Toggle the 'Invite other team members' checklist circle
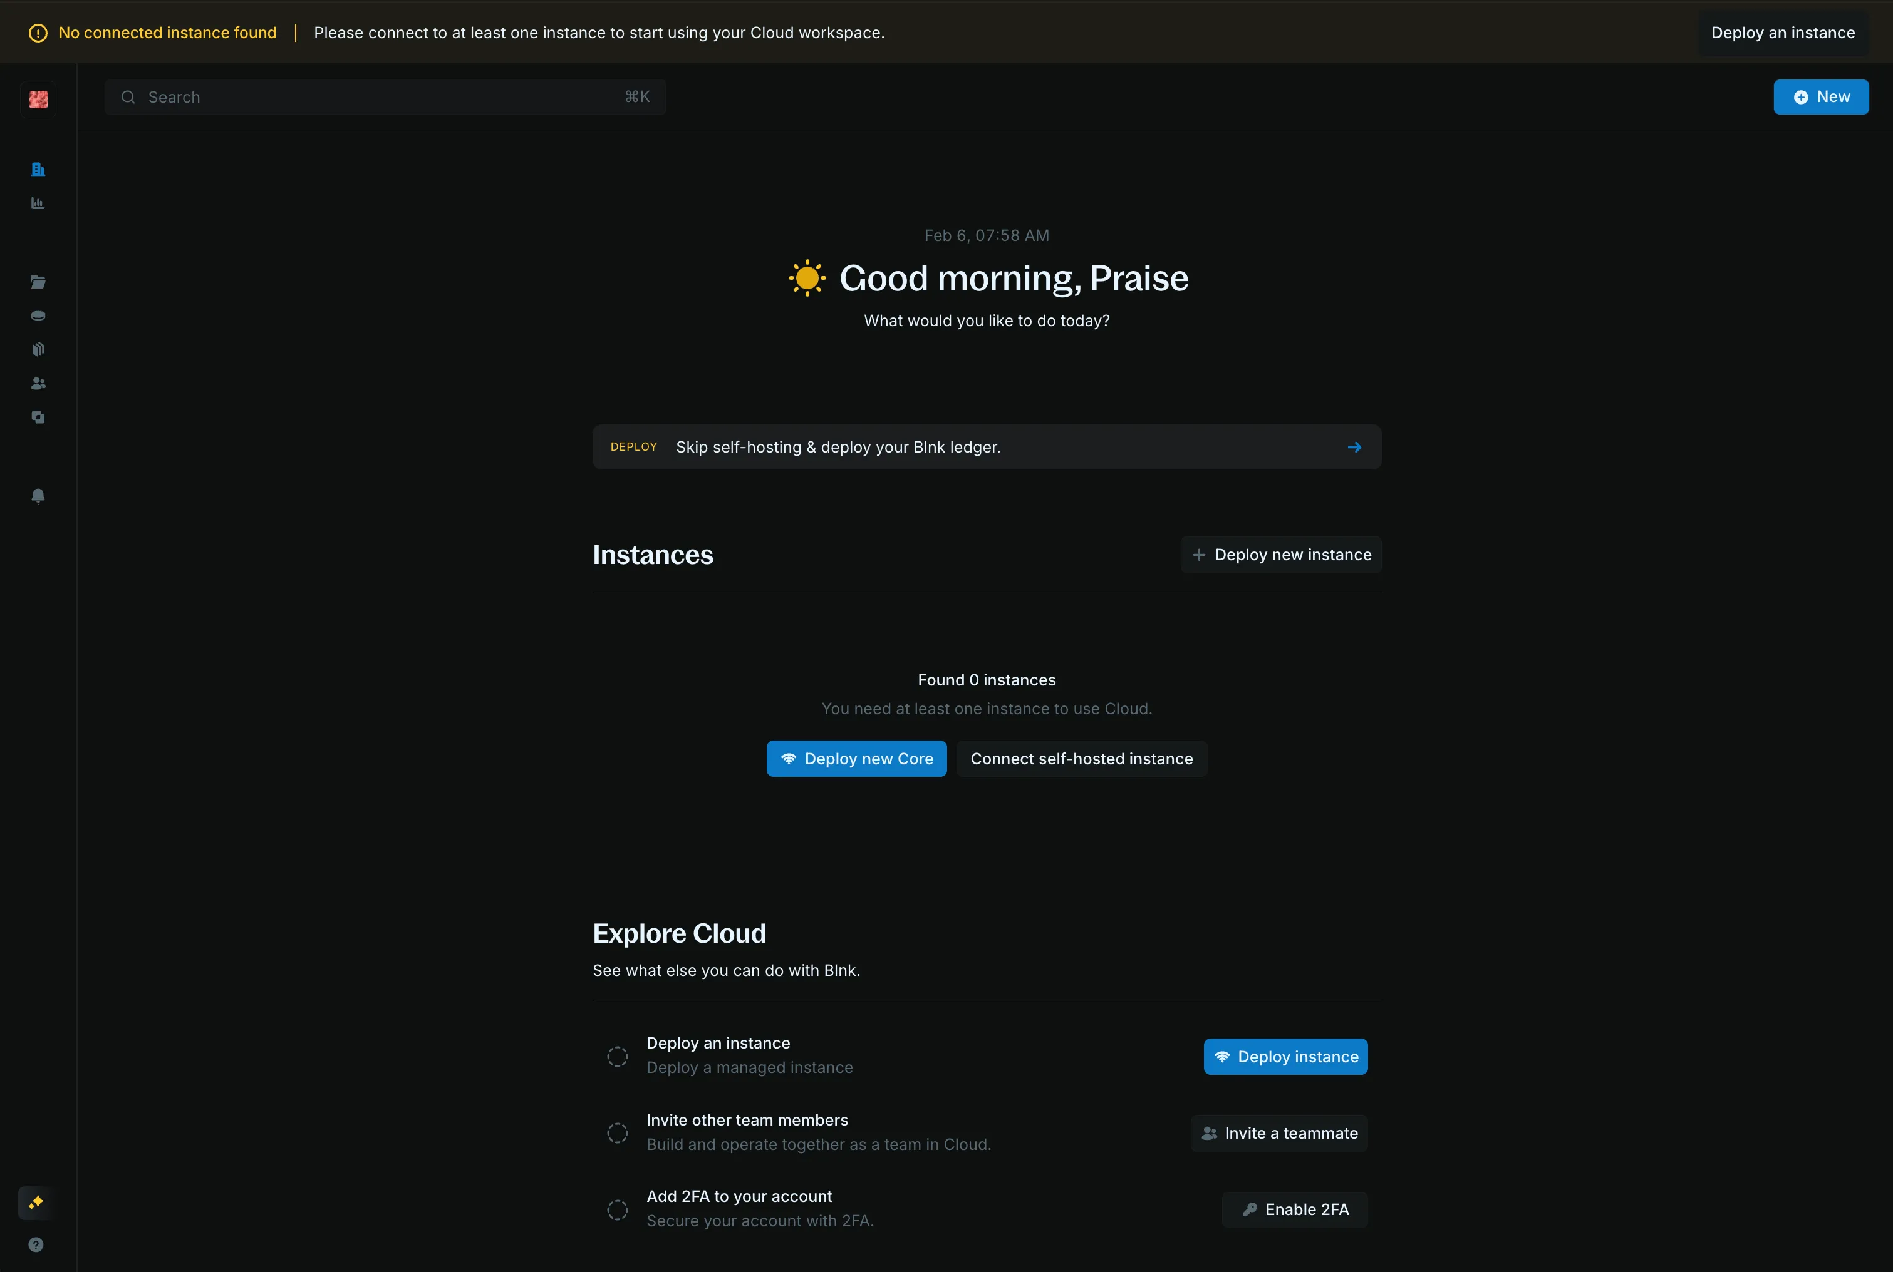This screenshot has width=1893, height=1272. click(618, 1132)
